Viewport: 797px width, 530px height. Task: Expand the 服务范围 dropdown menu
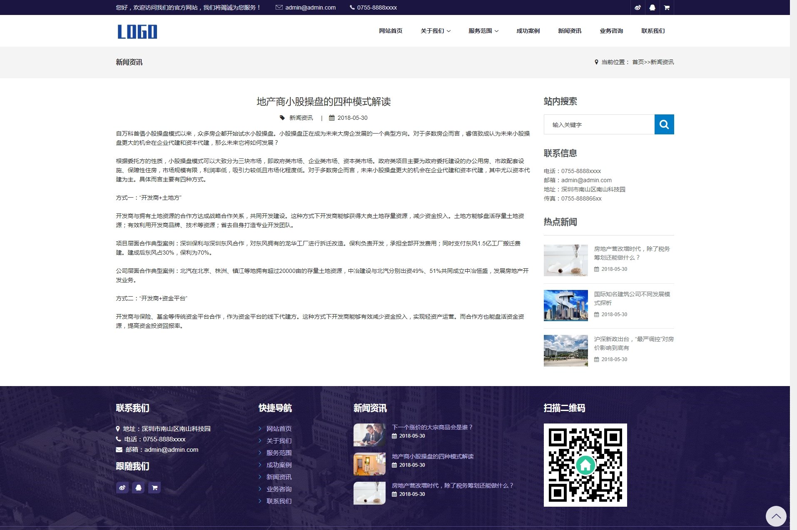[x=483, y=31]
